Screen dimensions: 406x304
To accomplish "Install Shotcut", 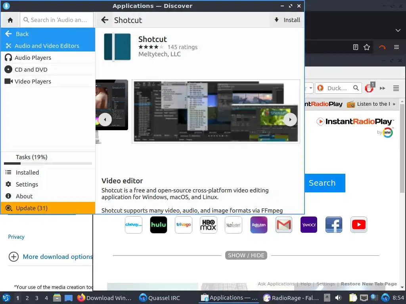I will [x=287, y=20].
